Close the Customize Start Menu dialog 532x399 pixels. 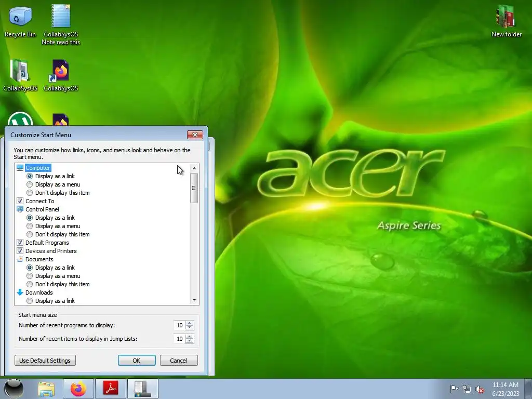(195, 135)
